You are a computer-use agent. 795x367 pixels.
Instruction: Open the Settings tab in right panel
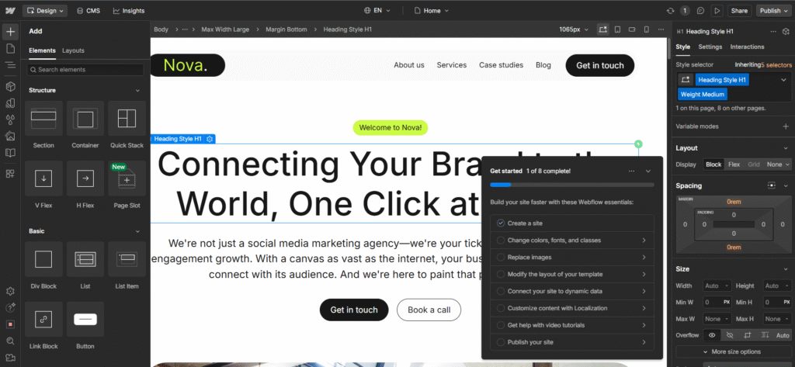click(710, 47)
